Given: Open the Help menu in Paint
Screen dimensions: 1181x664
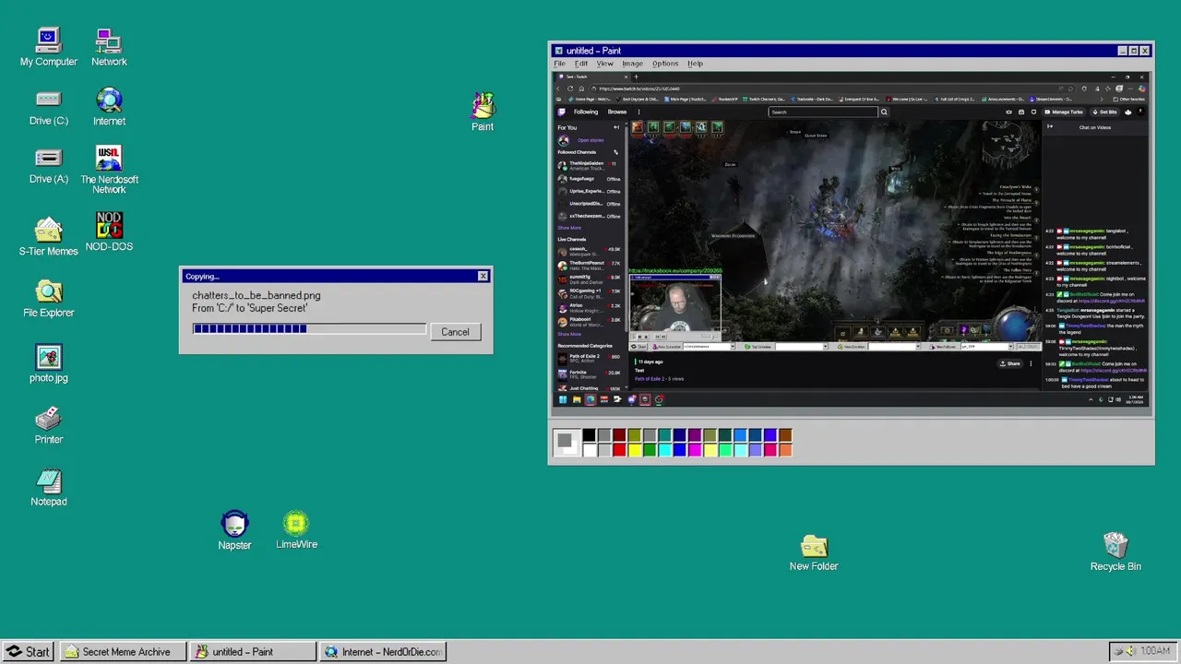Looking at the screenshot, I should pos(695,64).
